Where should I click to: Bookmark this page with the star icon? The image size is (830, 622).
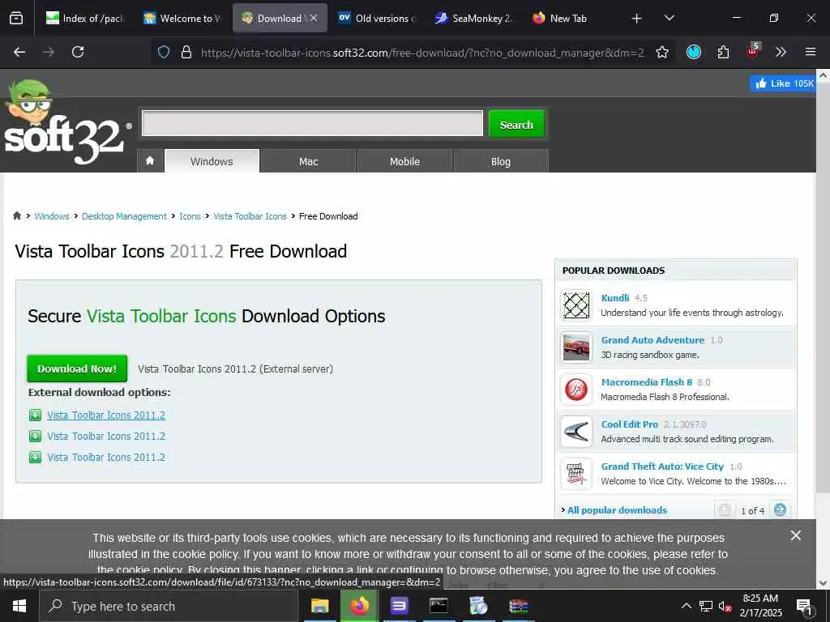click(x=661, y=52)
